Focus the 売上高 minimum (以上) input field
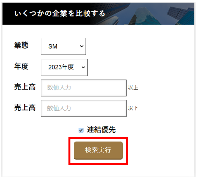The width and height of the screenshot is (197, 179). click(x=84, y=88)
